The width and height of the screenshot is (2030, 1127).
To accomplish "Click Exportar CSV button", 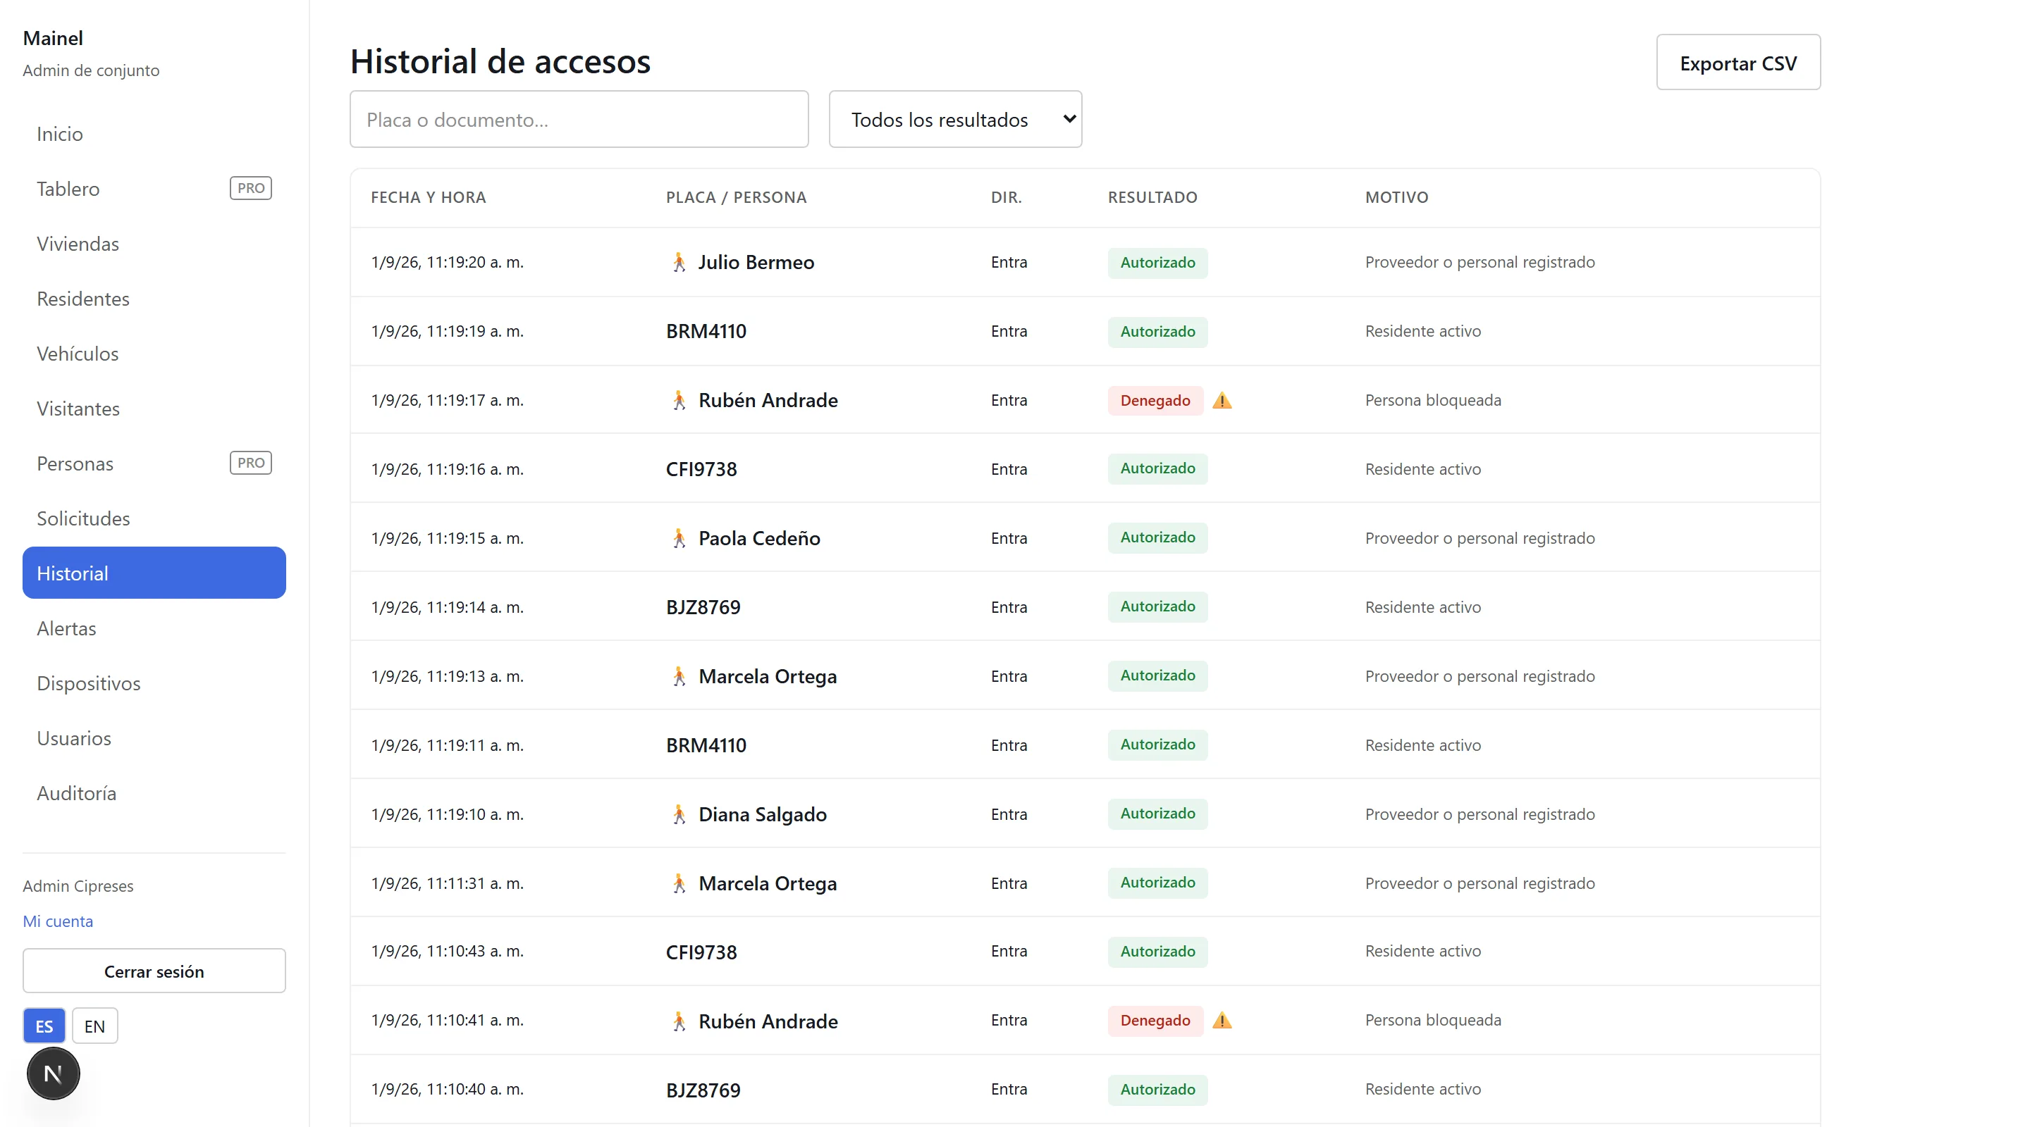I will [1737, 62].
